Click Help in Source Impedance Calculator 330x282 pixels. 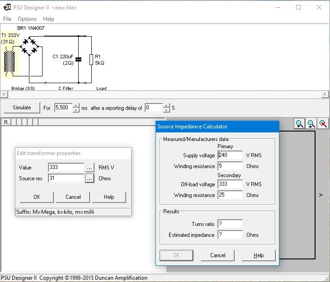tap(259, 255)
